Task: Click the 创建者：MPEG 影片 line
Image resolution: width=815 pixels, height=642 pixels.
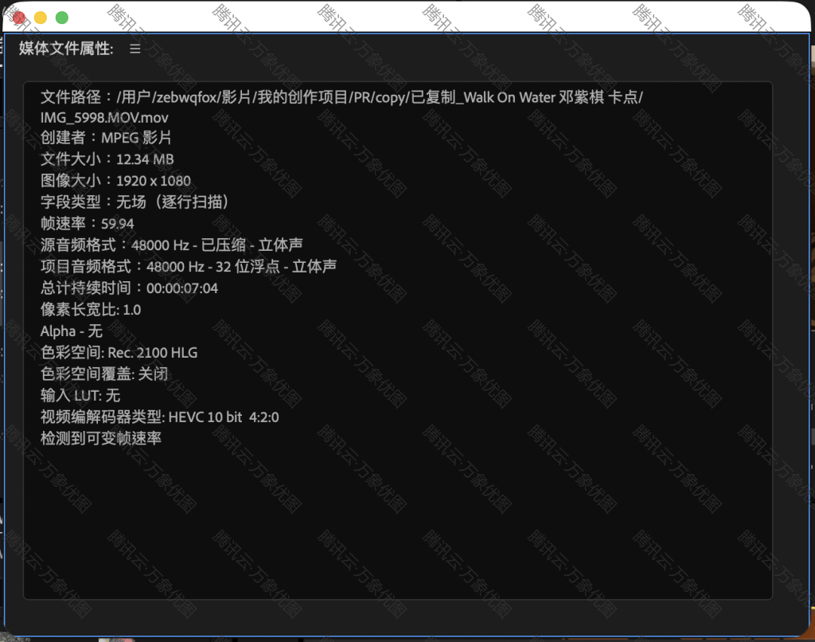Action: coord(106,138)
